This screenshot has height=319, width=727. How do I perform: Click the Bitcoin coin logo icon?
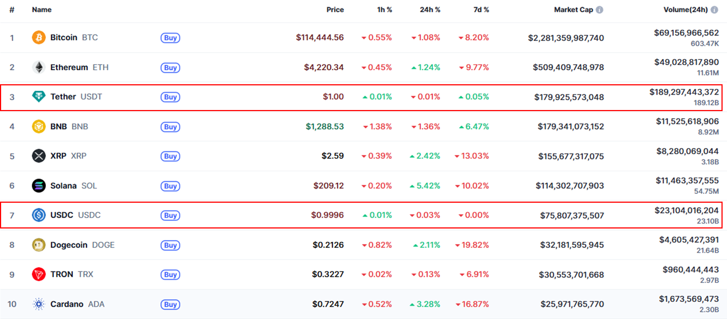click(x=39, y=38)
